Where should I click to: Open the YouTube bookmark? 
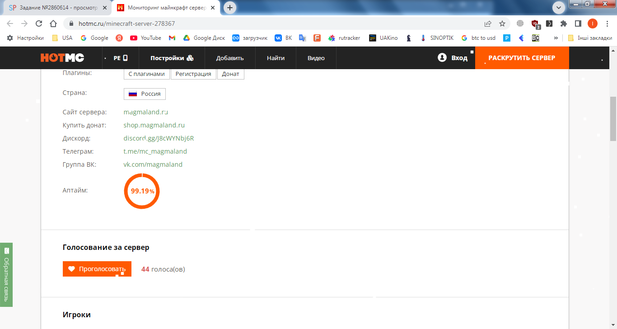point(145,38)
